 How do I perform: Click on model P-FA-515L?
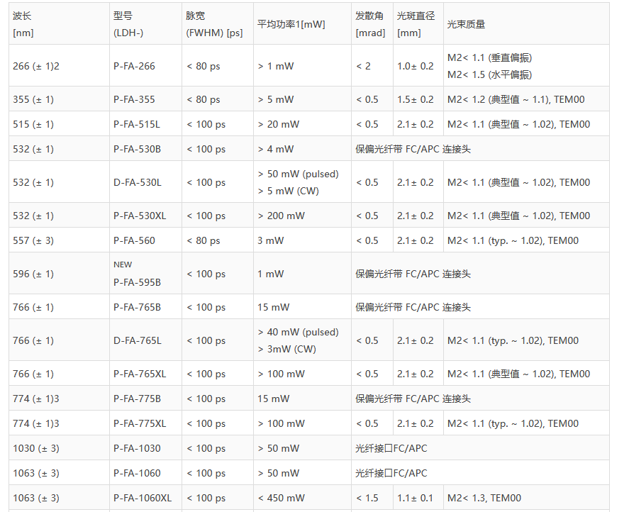(x=137, y=124)
